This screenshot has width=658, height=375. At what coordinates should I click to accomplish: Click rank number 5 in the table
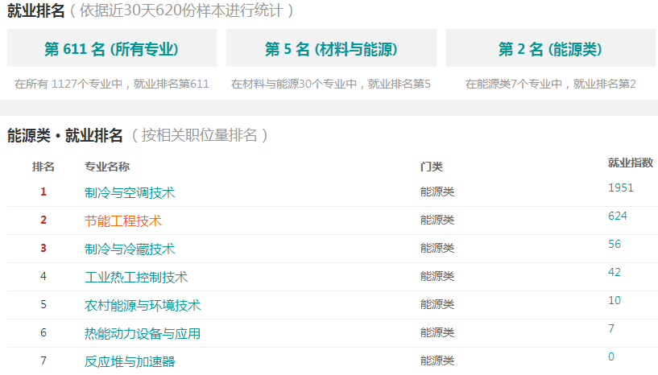click(43, 304)
